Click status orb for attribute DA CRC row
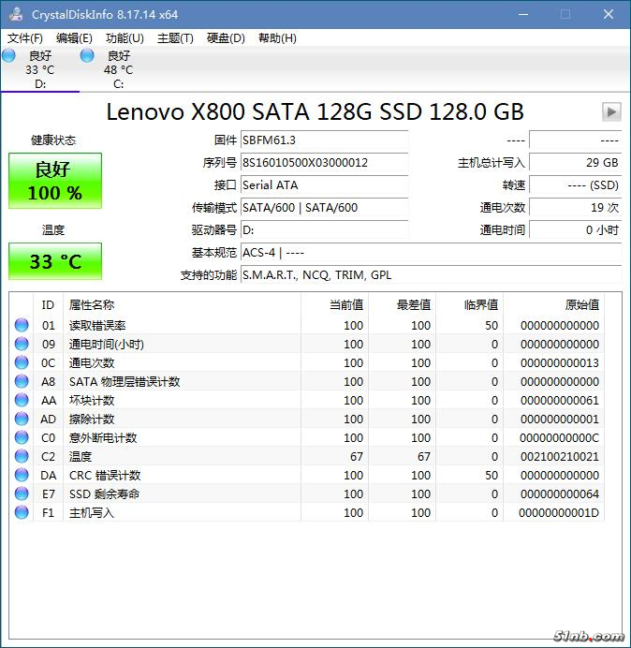Image resolution: width=631 pixels, height=648 pixels. 22,476
